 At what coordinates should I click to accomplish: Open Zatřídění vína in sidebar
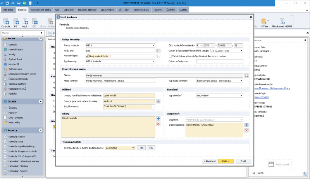[15, 69]
